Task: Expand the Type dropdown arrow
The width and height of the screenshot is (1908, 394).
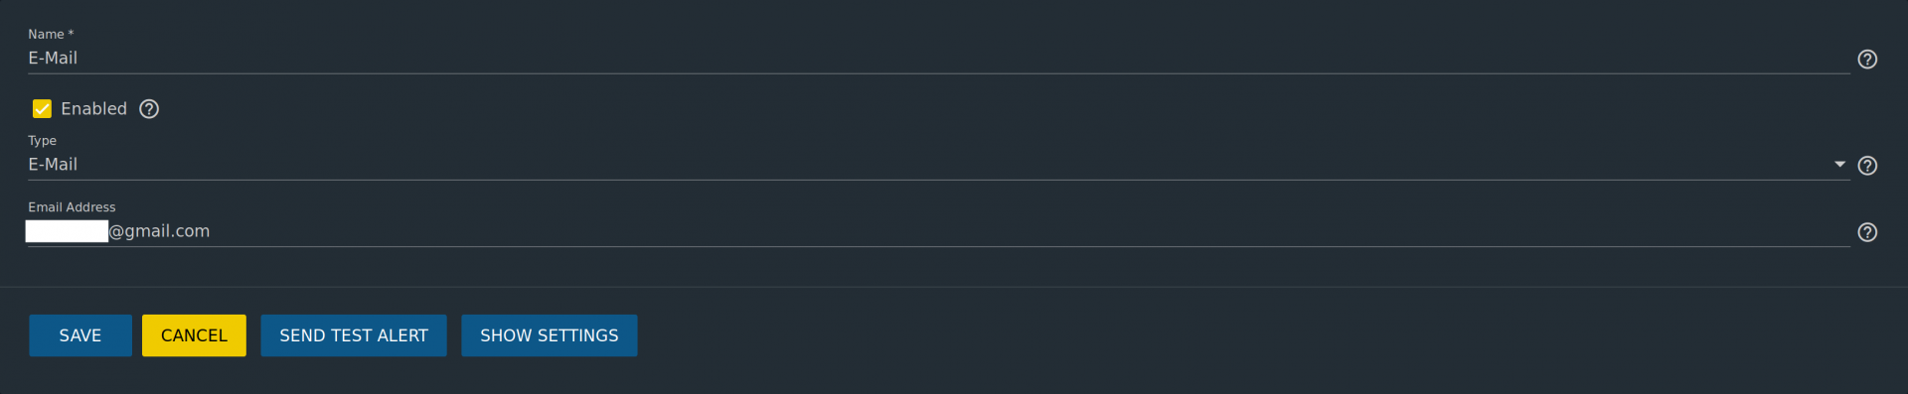Action: (1839, 165)
